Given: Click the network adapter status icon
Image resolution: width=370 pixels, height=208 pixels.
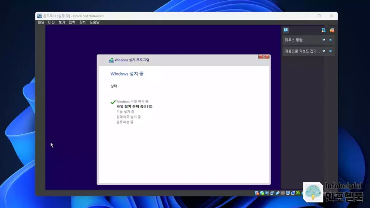Looking at the screenshot, I should 272,193.
